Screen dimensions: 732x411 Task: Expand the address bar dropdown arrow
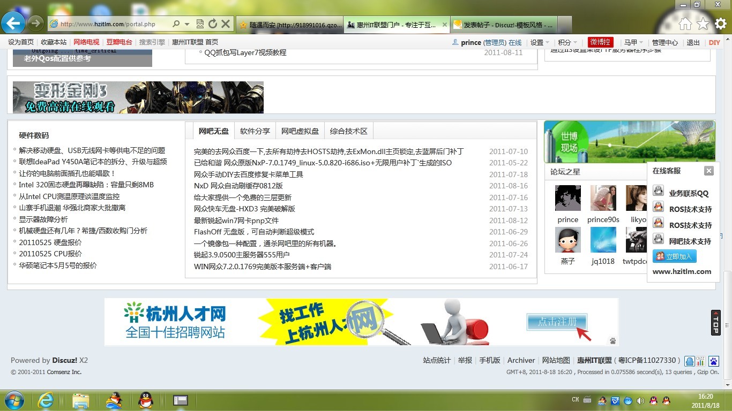tap(187, 24)
